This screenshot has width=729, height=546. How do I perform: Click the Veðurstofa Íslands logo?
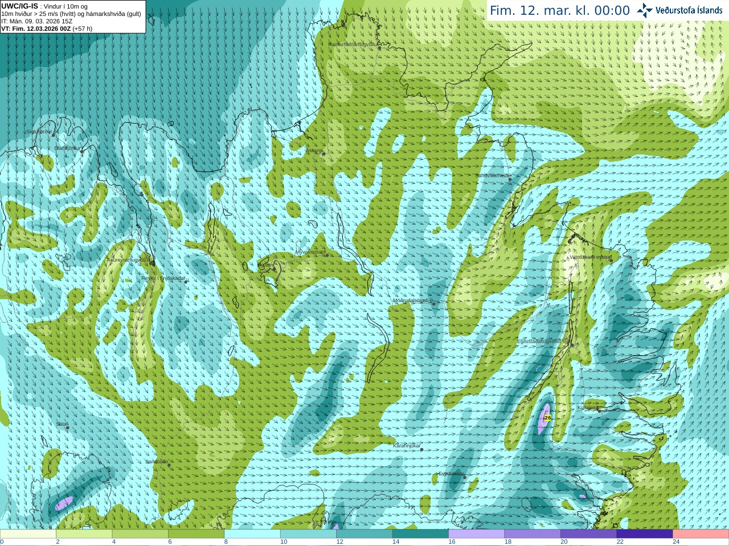click(679, 10)
